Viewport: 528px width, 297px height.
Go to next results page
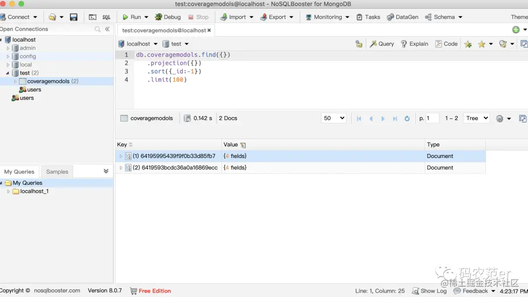pyautogui.click(x=383, y=119)
